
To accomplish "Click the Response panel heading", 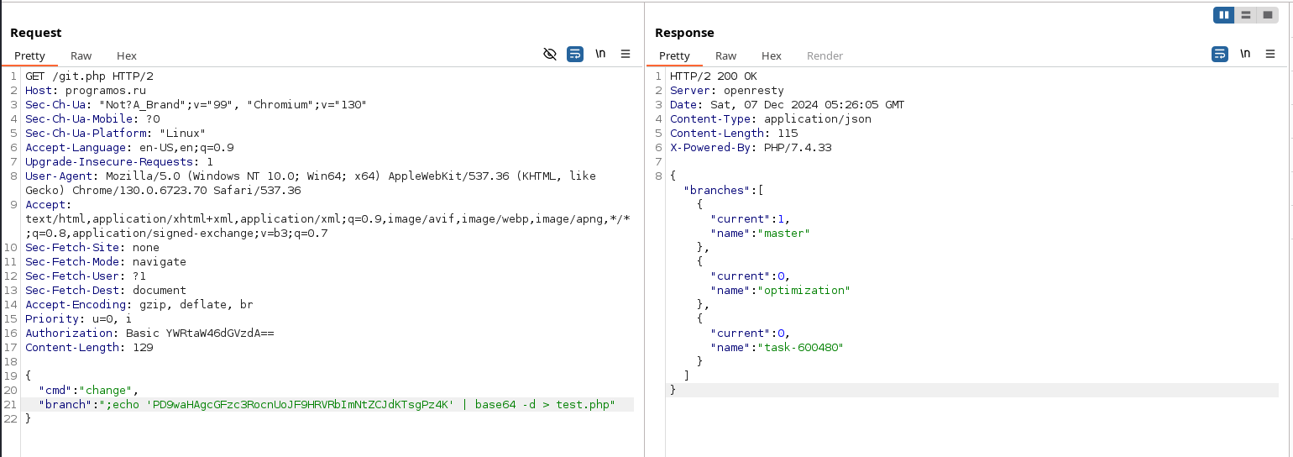I will click(x=684, y=33).
